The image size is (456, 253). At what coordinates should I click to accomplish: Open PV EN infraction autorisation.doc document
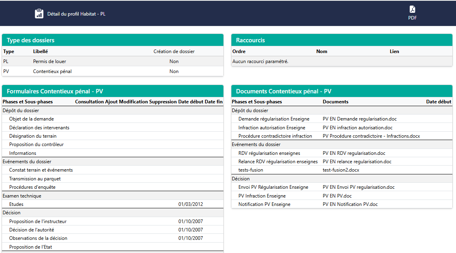[x=357, y=128]
